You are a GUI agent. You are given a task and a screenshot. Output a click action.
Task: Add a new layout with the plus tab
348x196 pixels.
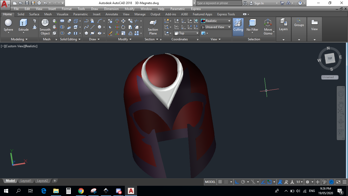coord(55,181)
